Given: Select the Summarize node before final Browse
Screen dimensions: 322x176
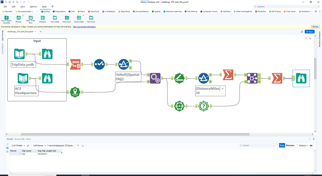Looking at the screenshot, I should (277, 78).
